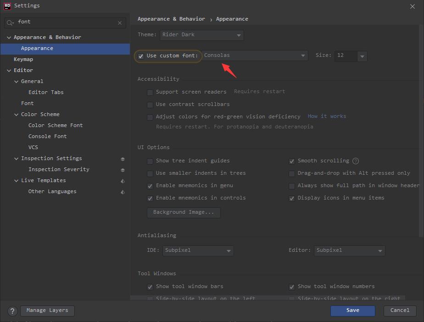This screenshot has height=322, width=424.
Task: Open the font Size dropdown arrow
Action: point(362,56)
